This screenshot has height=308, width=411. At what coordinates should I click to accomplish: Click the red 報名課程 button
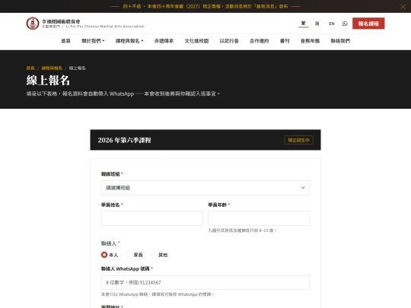tap(368, 24)
